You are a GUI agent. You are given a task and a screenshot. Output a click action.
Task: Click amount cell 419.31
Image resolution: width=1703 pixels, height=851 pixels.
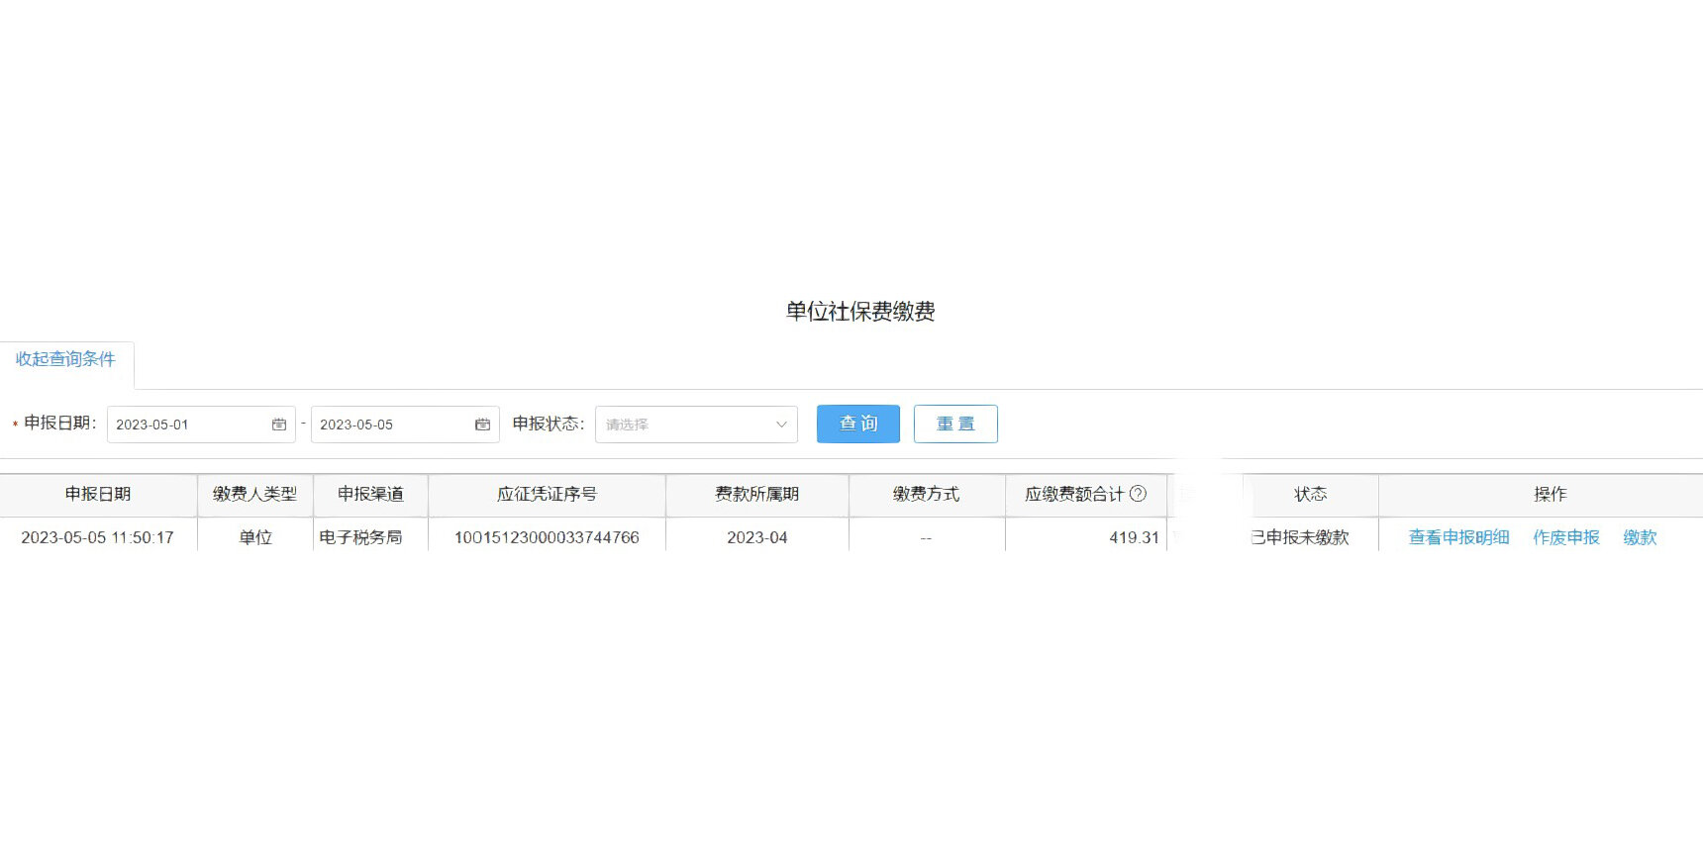pos(1134,537)
